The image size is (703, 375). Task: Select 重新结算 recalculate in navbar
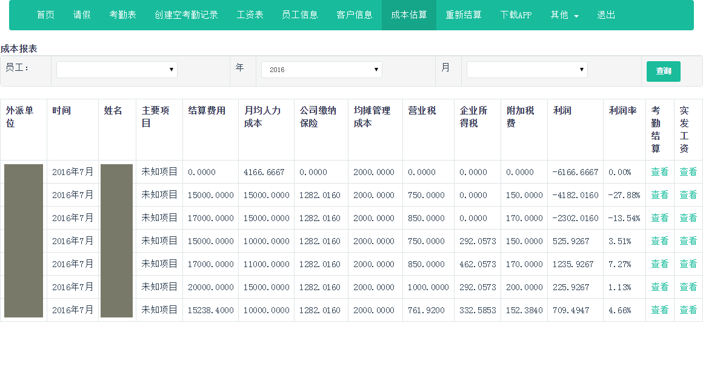[x=463, y=15]
